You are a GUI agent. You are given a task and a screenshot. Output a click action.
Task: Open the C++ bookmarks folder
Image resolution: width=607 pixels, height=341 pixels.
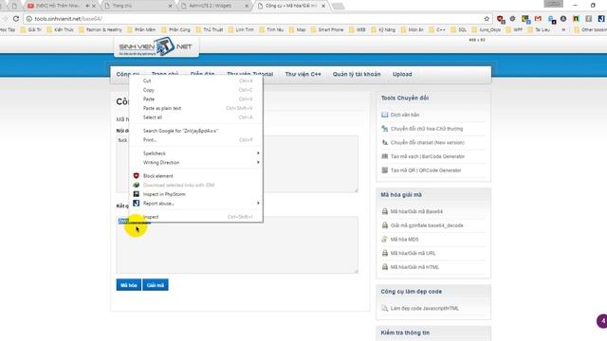coord(437,29)
